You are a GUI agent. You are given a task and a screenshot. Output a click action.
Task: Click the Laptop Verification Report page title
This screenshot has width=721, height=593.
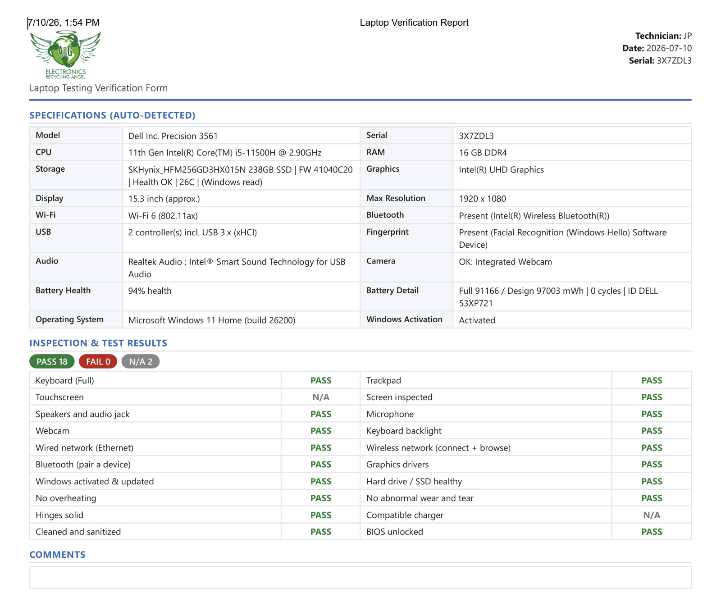click(x=414, y=23)
